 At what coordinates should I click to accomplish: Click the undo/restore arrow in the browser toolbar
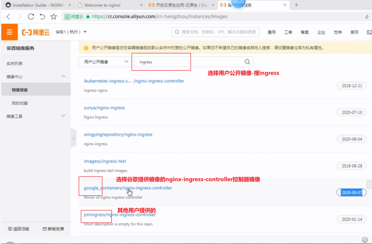pyautogui.click(x=42, y=16)
